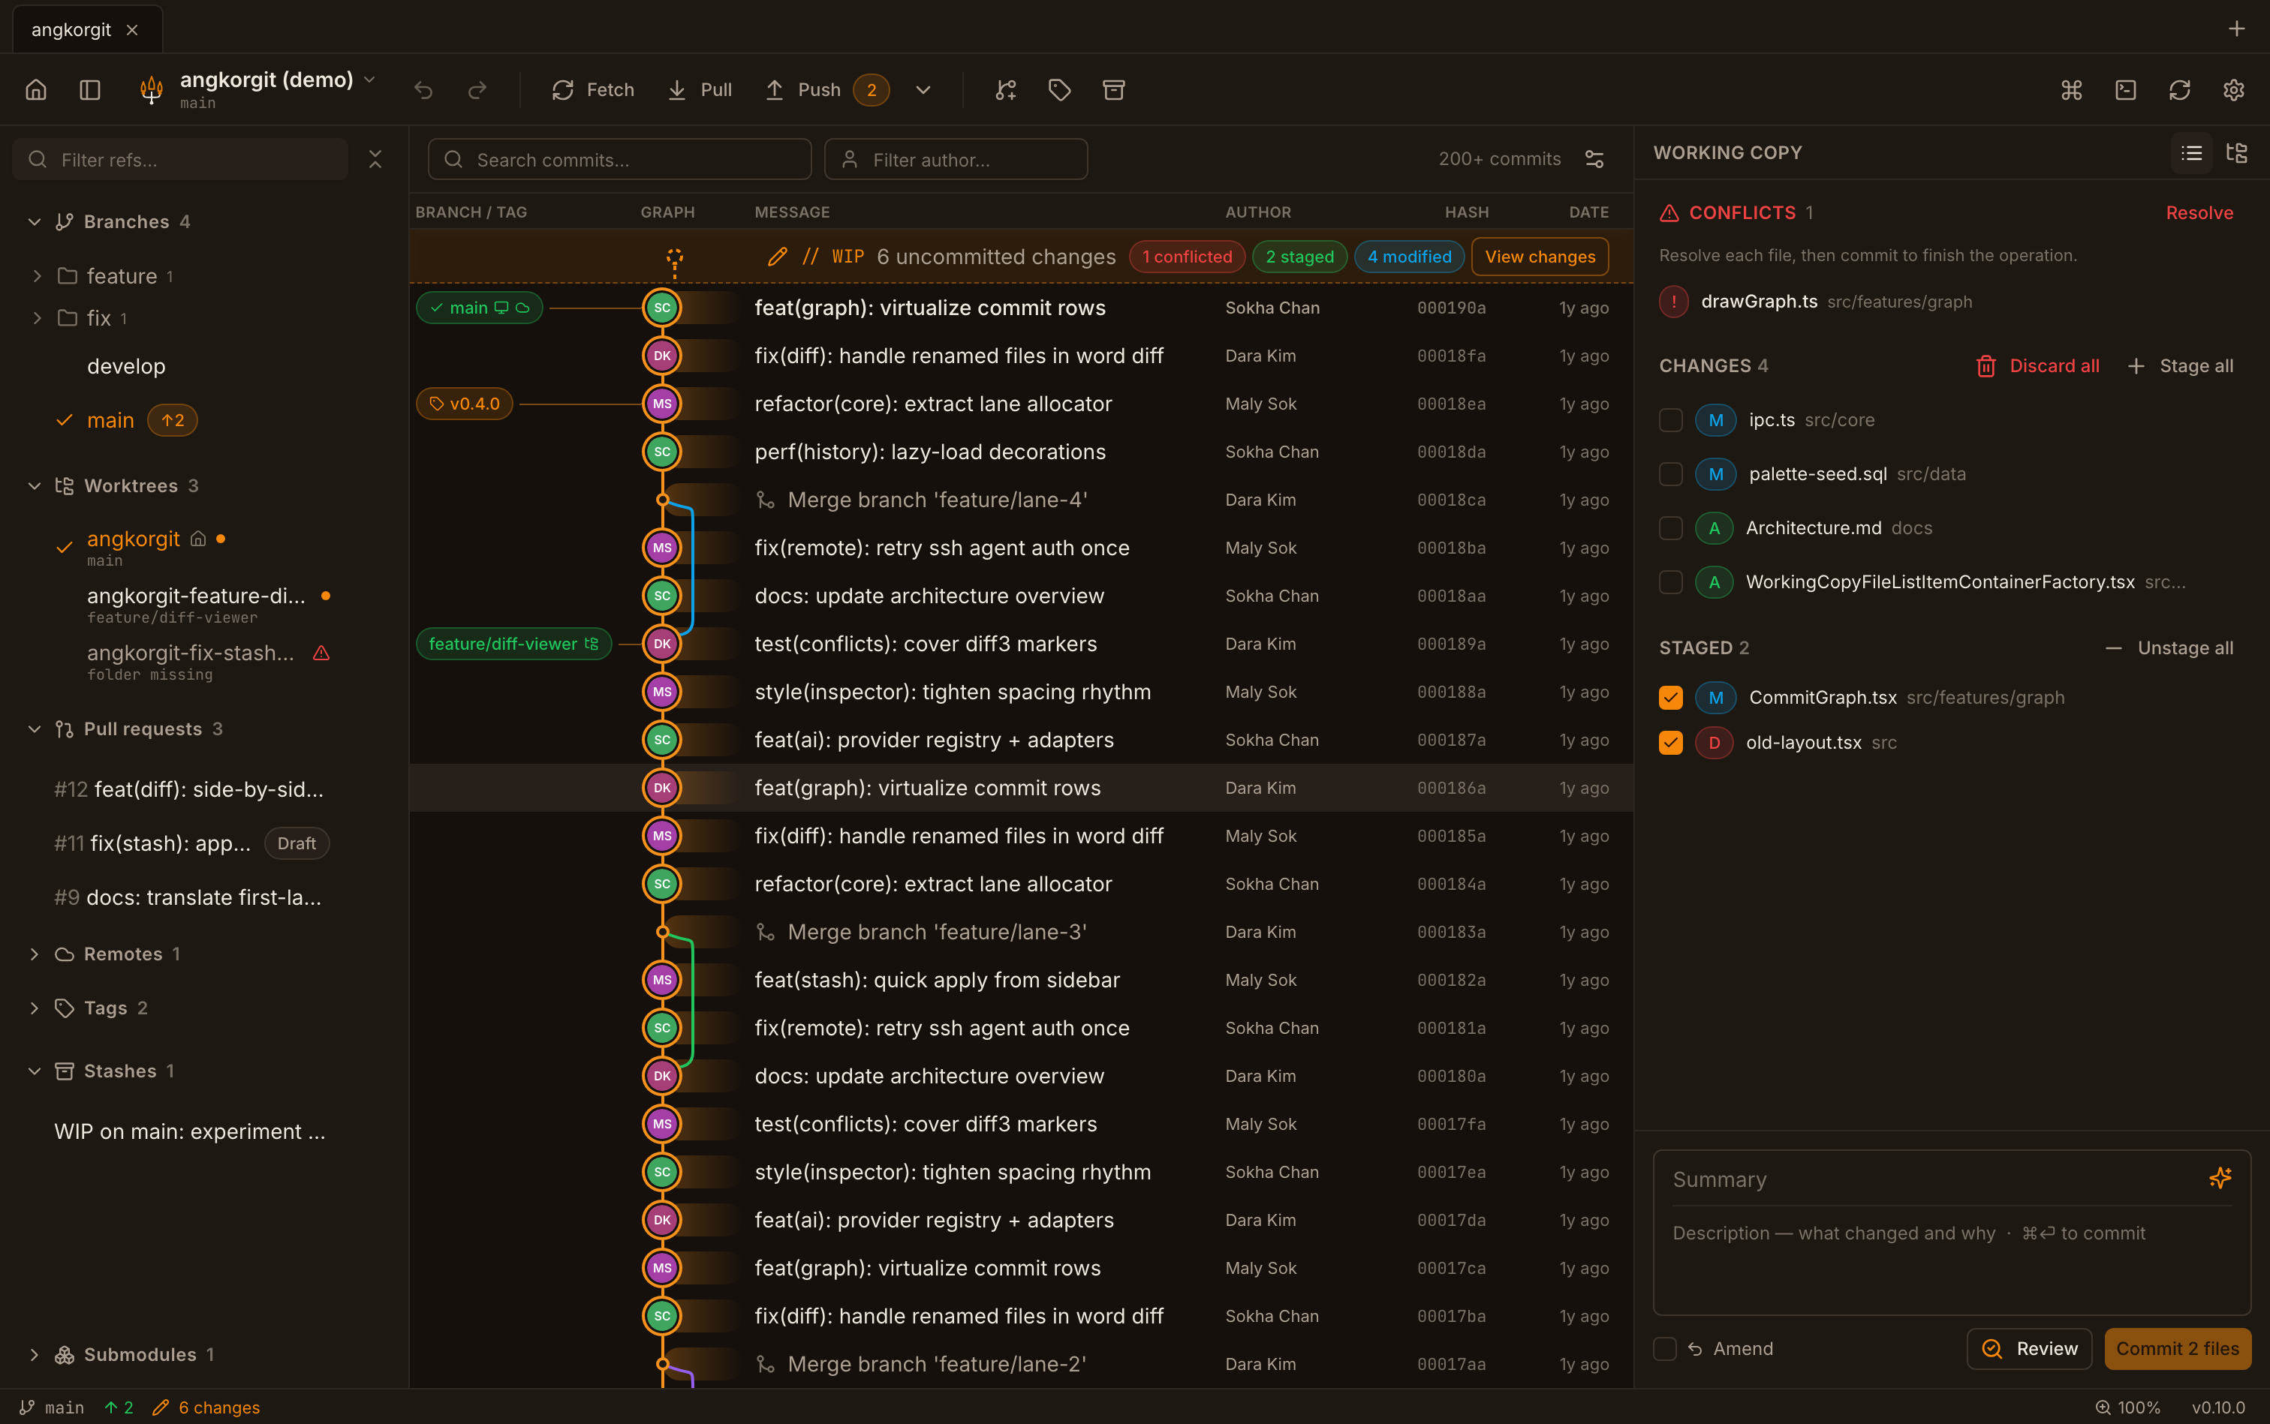2270x1424 pixels.
Task: Click the warning icon on angkorgit-fix-stash worktree
Action: tap(321, 653)
